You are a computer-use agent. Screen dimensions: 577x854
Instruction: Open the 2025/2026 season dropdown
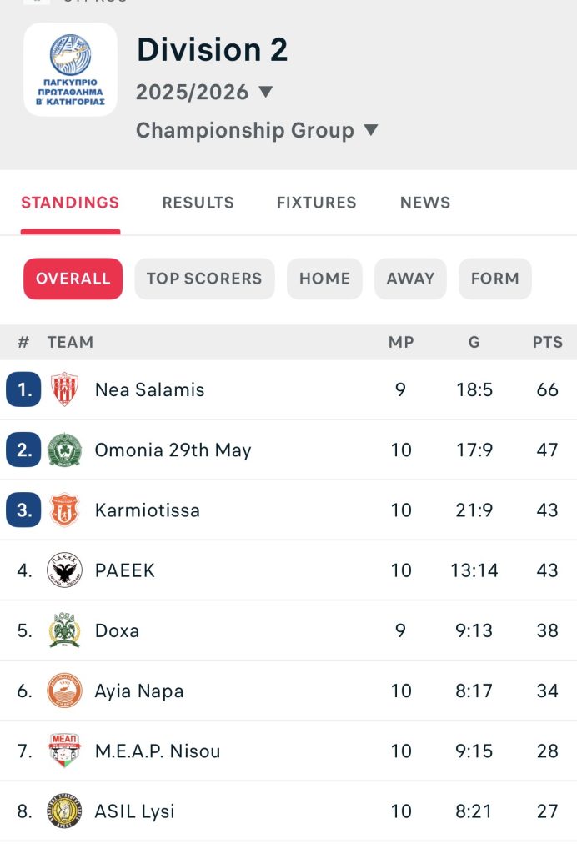click(x=204, y=92)
